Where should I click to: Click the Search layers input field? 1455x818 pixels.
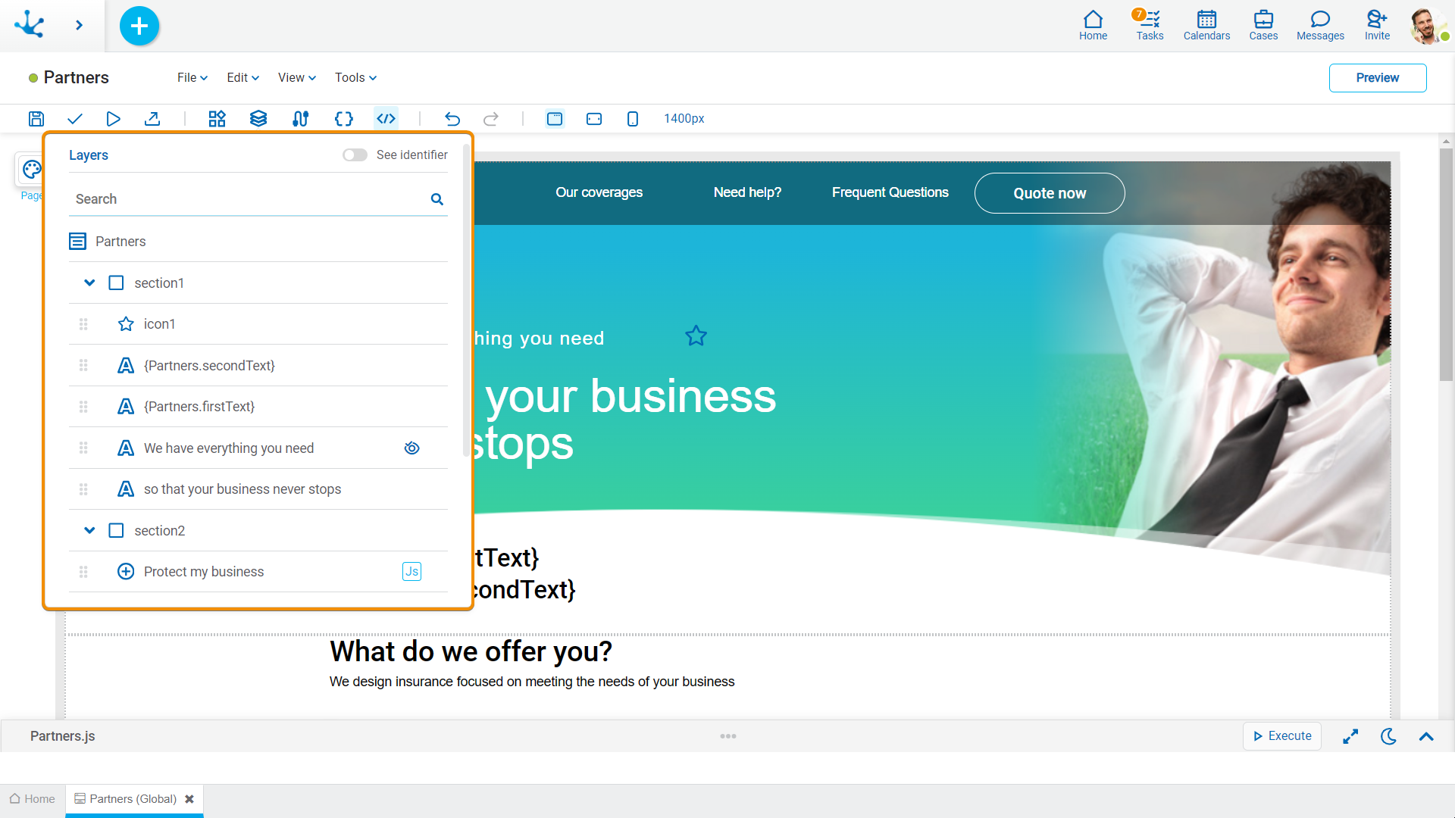coord(250,199)
